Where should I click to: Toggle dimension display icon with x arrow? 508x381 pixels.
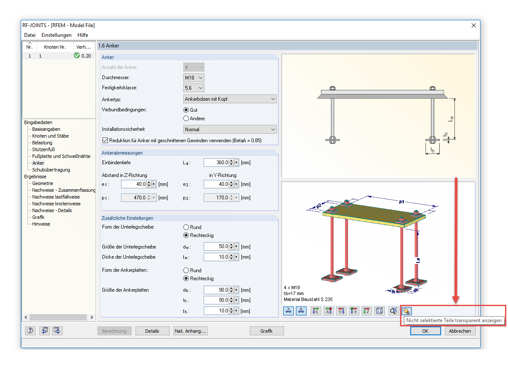coord(288,311)
